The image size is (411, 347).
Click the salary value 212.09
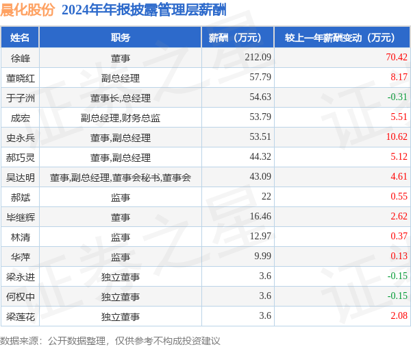(x=258, y=57)
